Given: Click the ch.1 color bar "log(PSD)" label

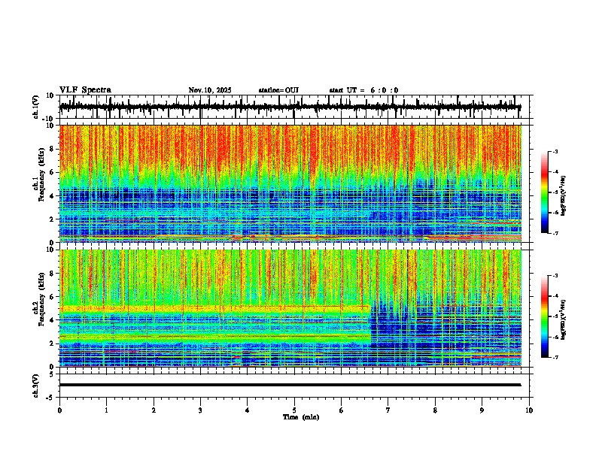Looking at the screenshot, I should point(564,195).
